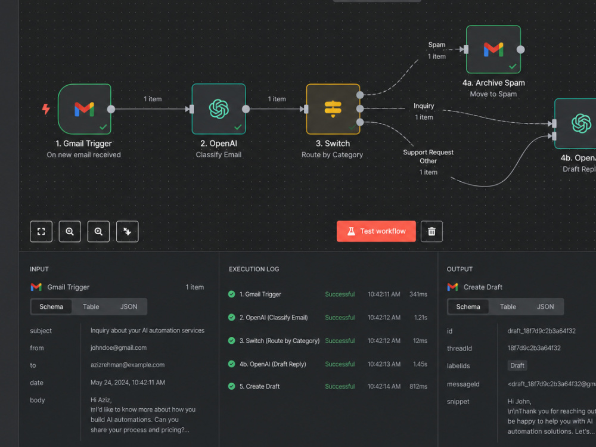
Task: Click the fit-to-view frame icon
Action: click(x=41, y=231)
